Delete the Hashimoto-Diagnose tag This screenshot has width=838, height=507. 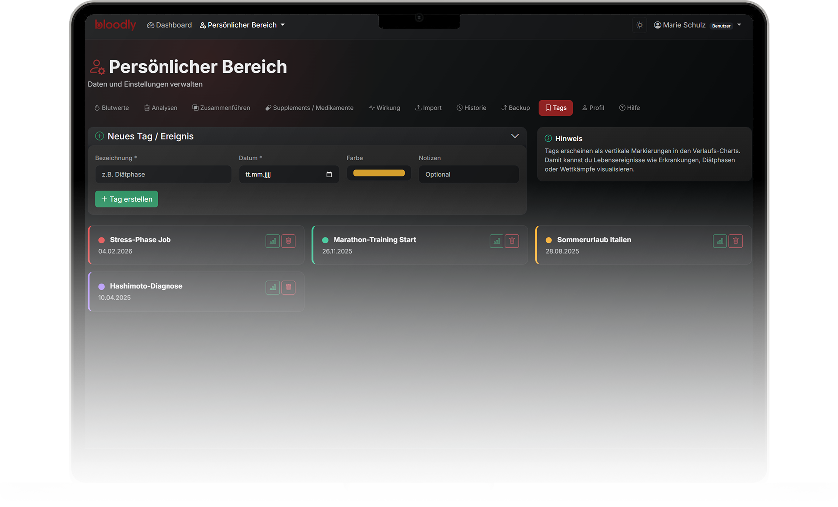pyautogui.click(x=288, y=288)
